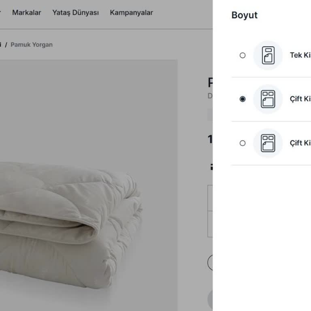The width and height of the screenshot is (311, 311).
Task: Click the Boyut panel heading
Action: (244, 15)
